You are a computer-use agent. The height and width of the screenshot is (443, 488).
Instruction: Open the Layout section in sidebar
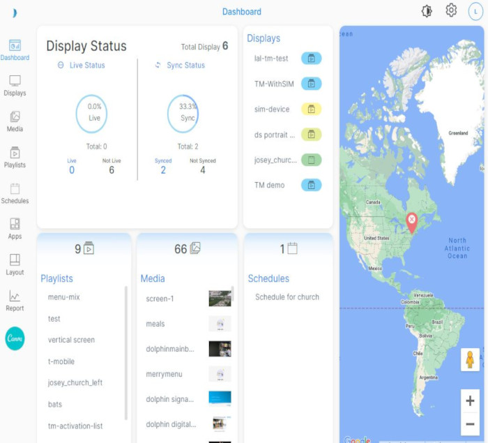(15, 264)
